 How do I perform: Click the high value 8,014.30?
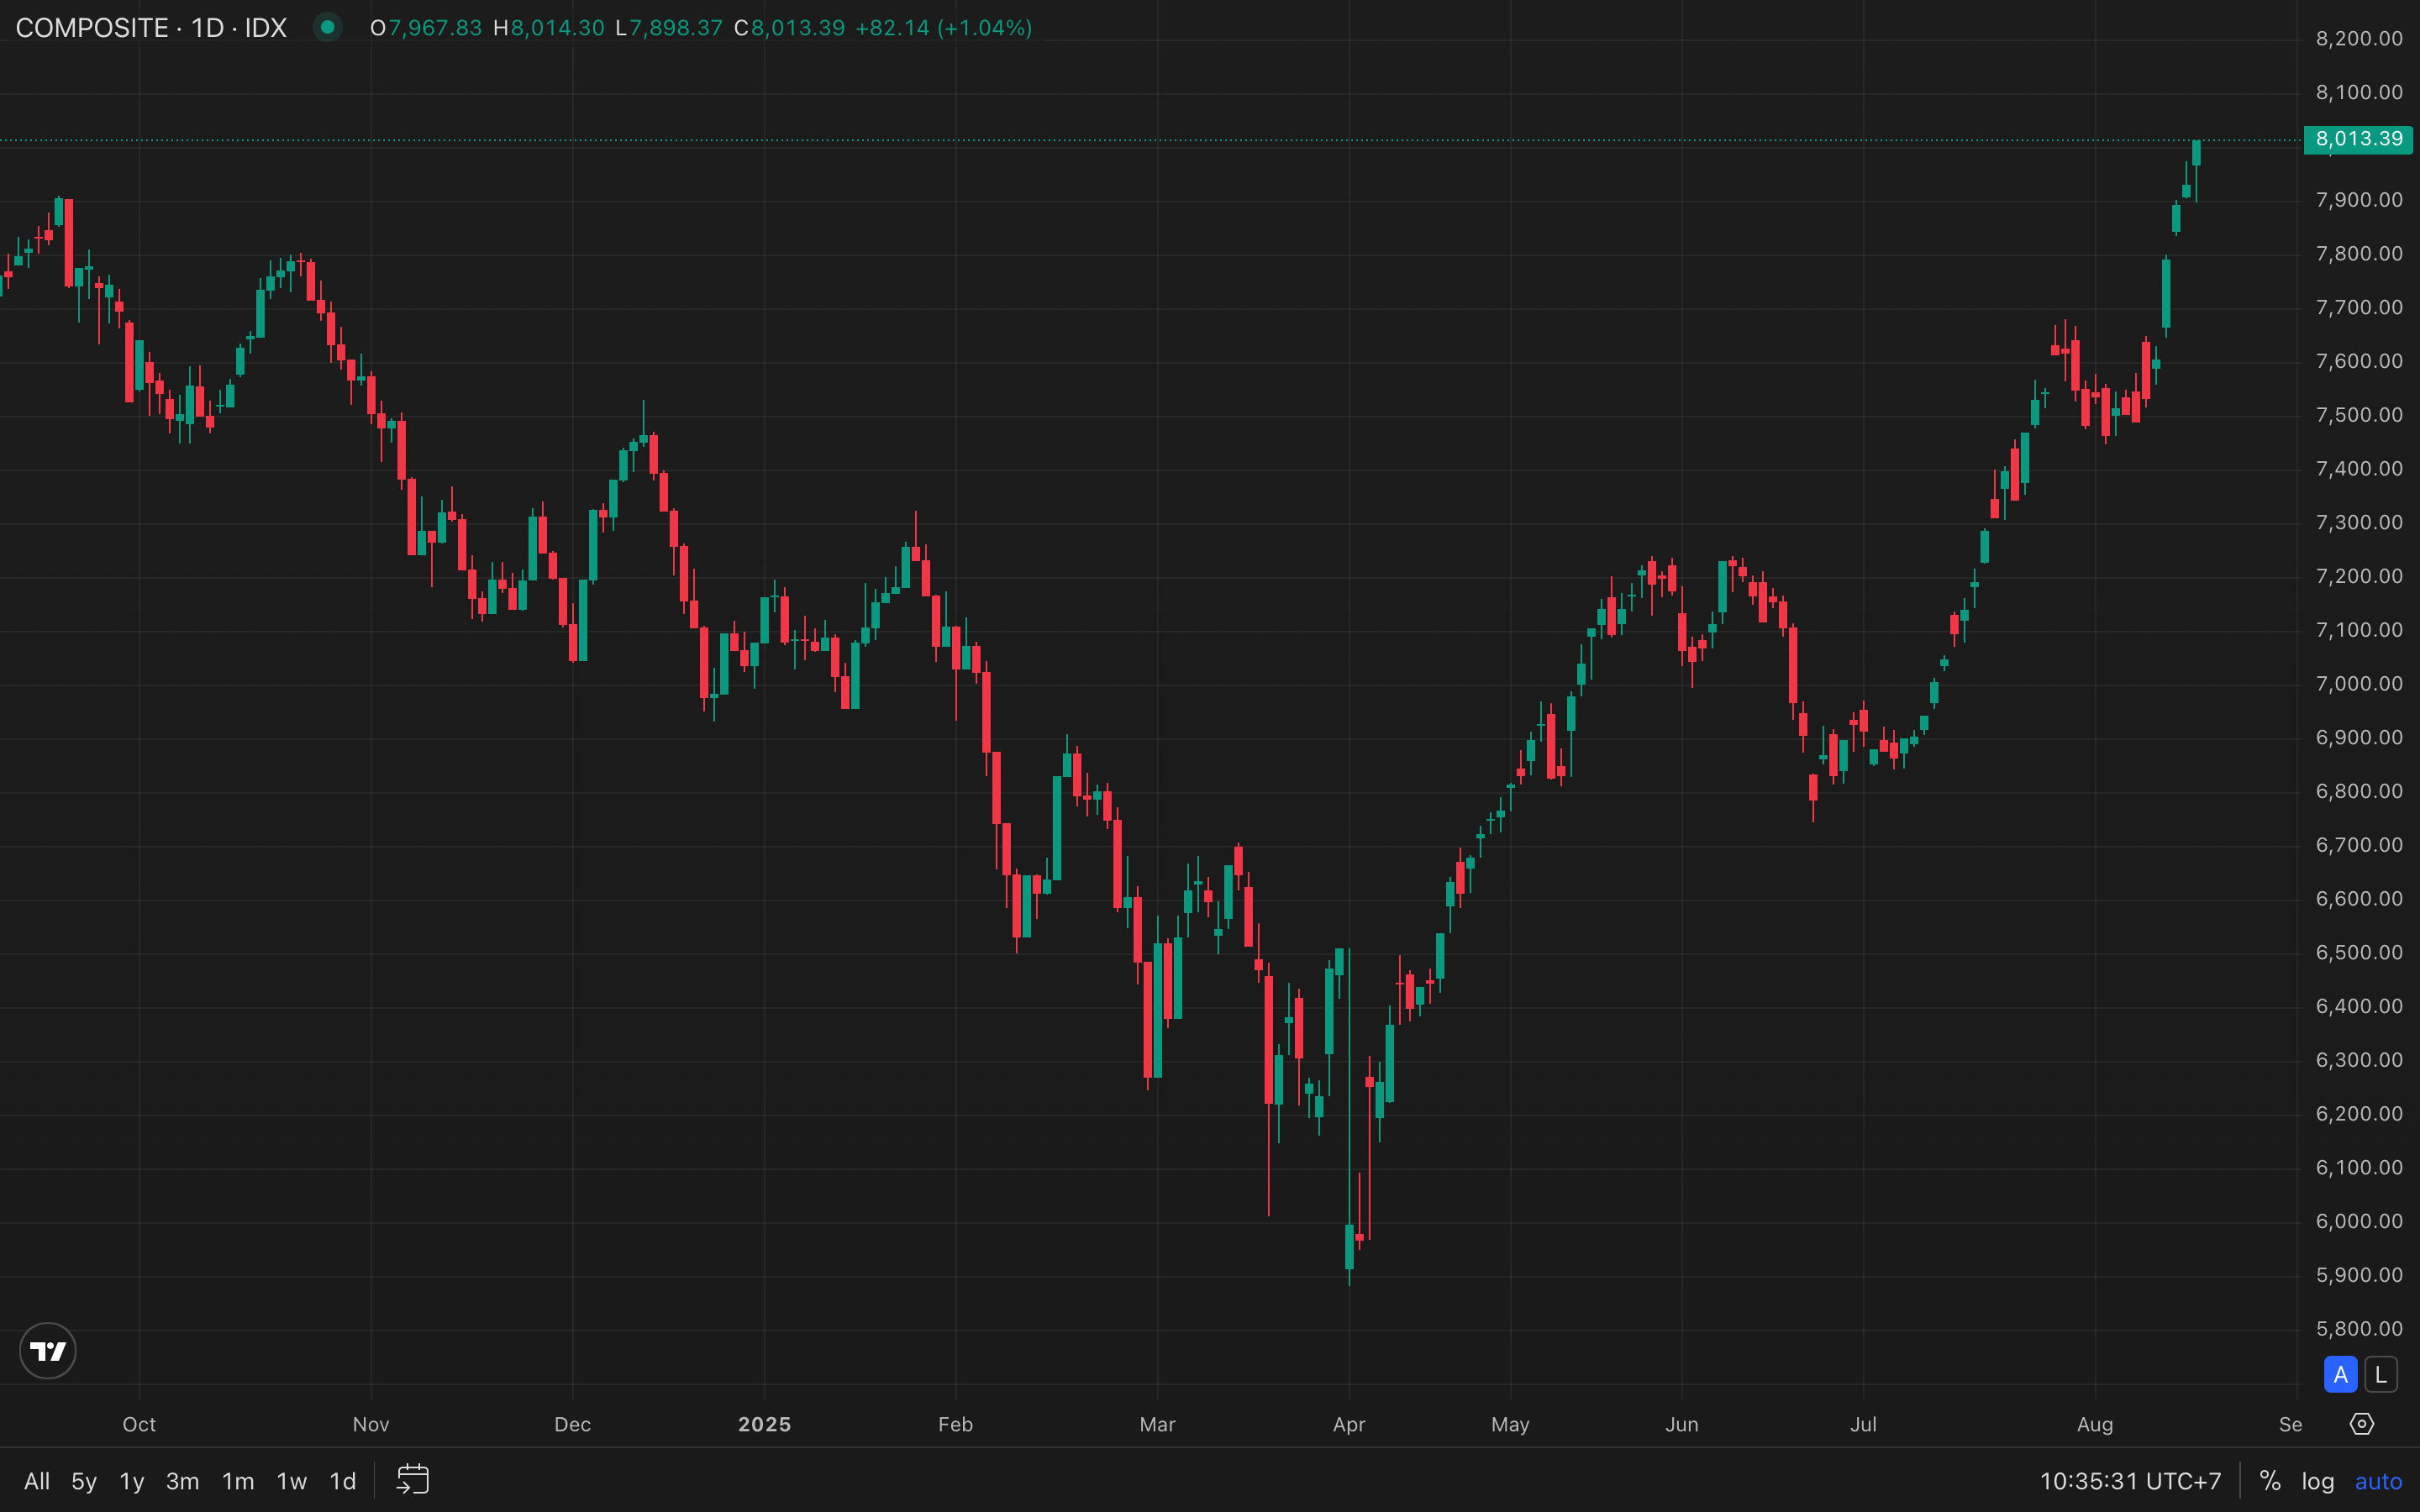coord(557,28)
